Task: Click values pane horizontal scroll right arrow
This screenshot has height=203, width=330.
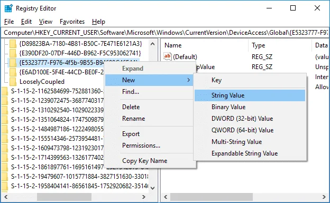Action: pos(324,197)
